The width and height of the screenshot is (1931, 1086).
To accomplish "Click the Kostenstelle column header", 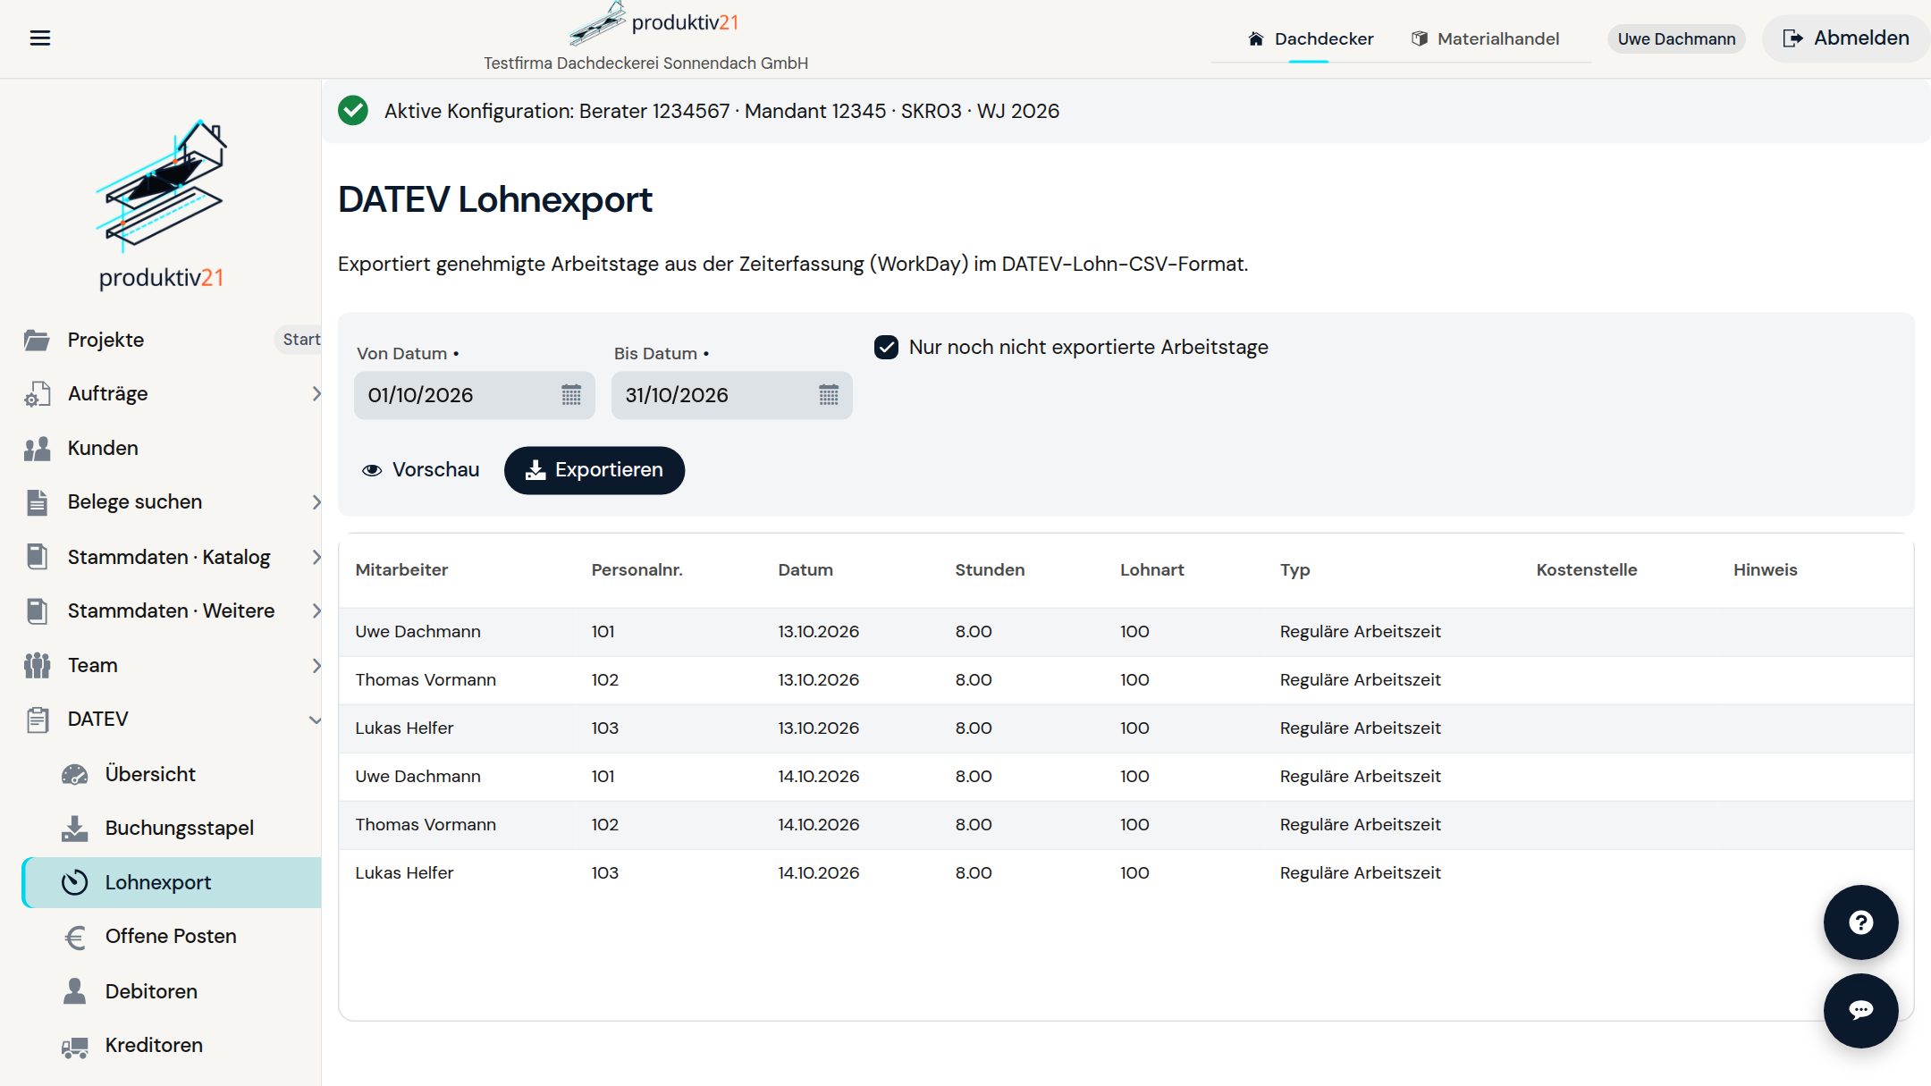I will pyautogui.click(x=1587, y=569).
